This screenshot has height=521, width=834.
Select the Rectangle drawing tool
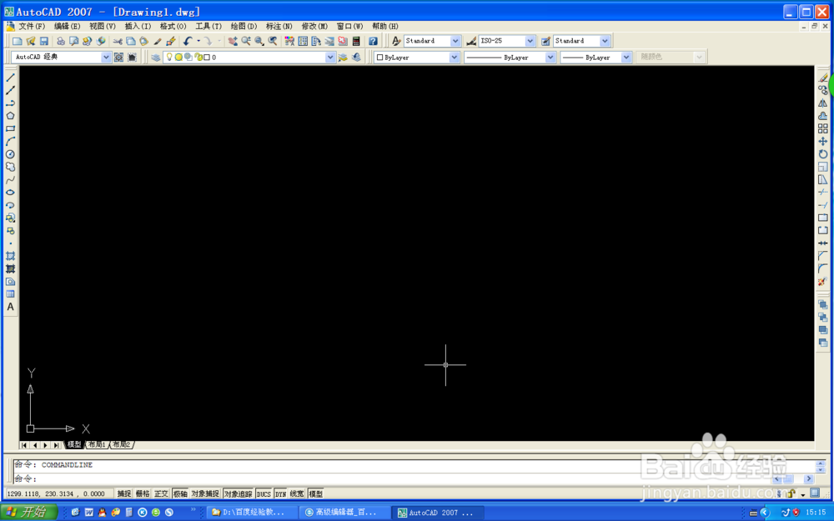coord(10,128)
